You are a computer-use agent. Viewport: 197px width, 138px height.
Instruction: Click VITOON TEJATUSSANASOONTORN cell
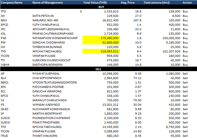pos(54,82)
